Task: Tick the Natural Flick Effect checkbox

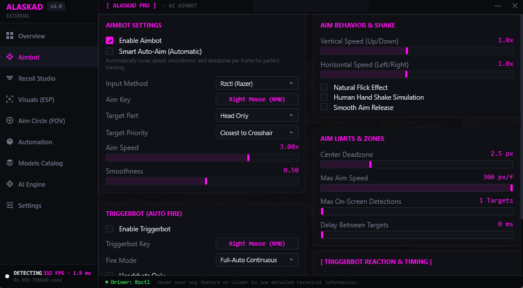Action: (x=324, y=88)
